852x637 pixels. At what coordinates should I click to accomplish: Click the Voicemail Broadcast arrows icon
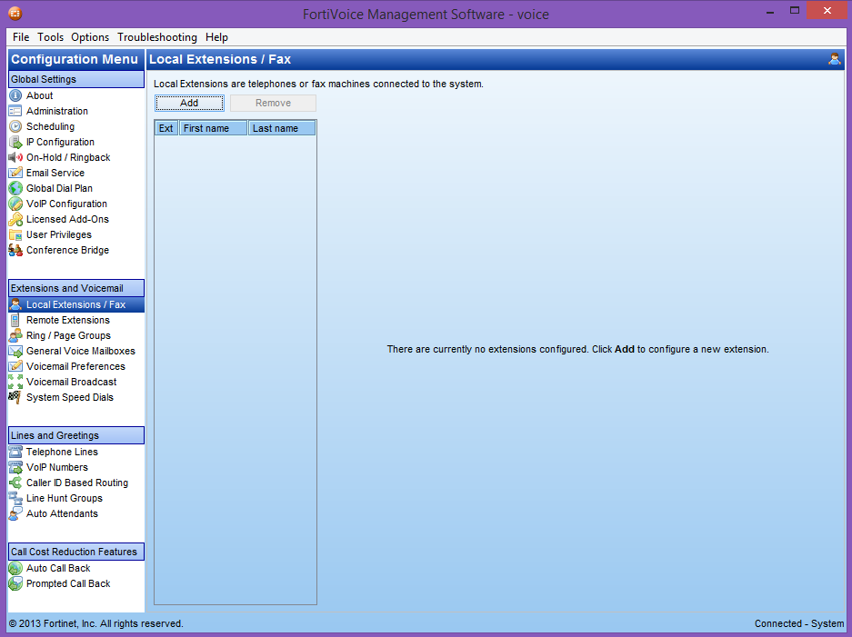[15, 382]
